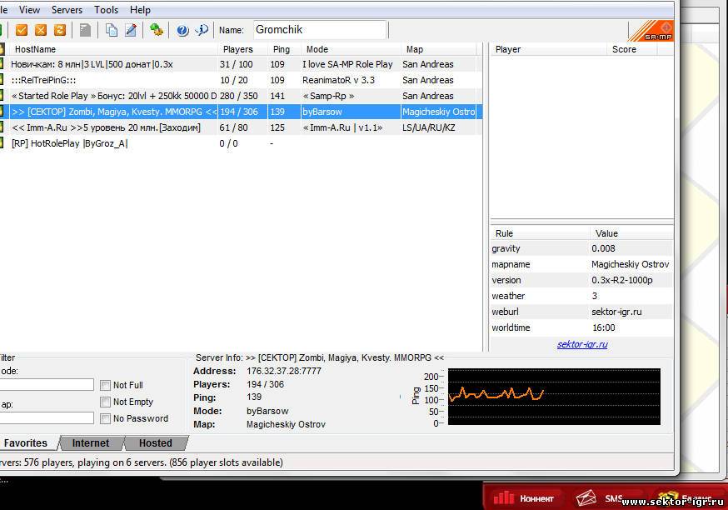Click the '576 players' status bar text
This screenshot has height=510, width=728.
click(x=48, y=462)
